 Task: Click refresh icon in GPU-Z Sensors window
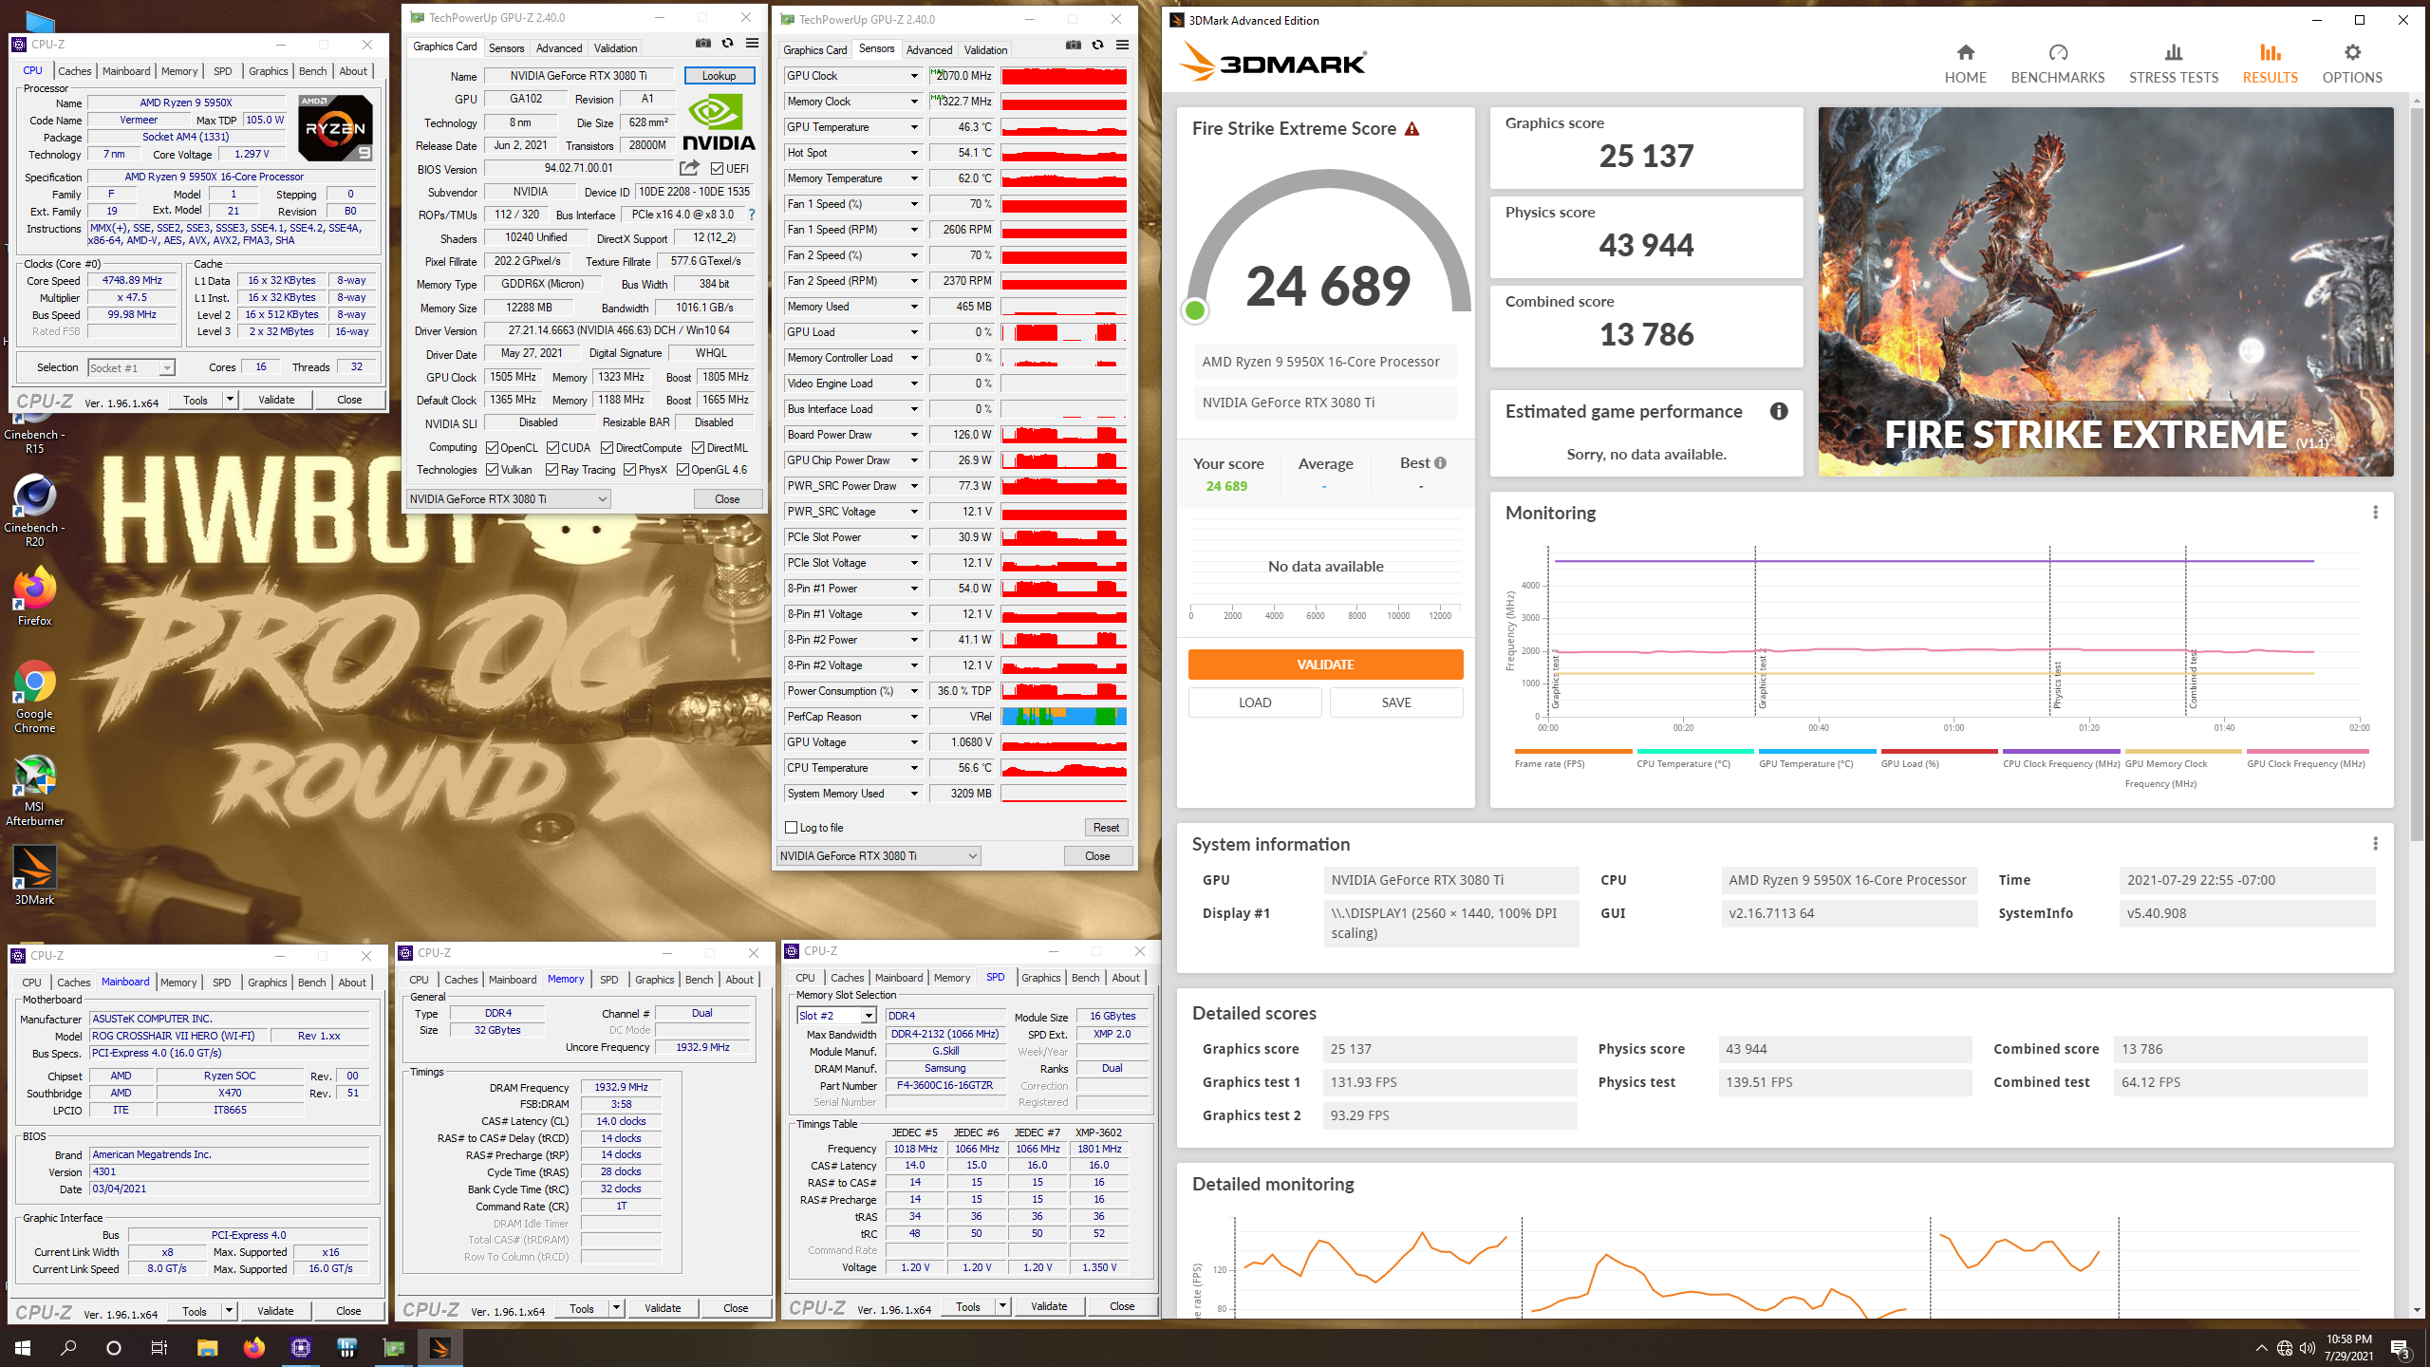(1097, 46)
